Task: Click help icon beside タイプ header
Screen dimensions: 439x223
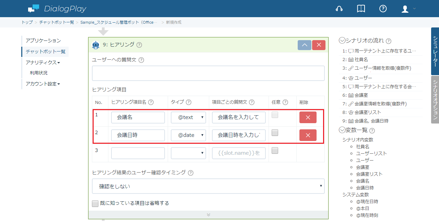Action: point(188,102)
